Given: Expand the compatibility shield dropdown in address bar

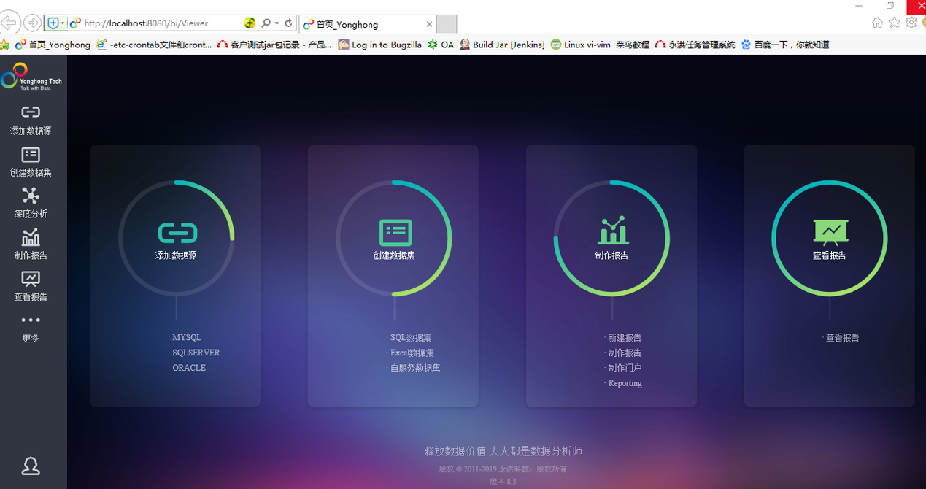Looking at the screenshot, I should tap(63, 23).
